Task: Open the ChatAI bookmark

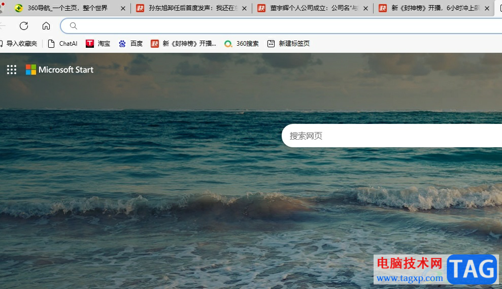Action: click(62, 44)
